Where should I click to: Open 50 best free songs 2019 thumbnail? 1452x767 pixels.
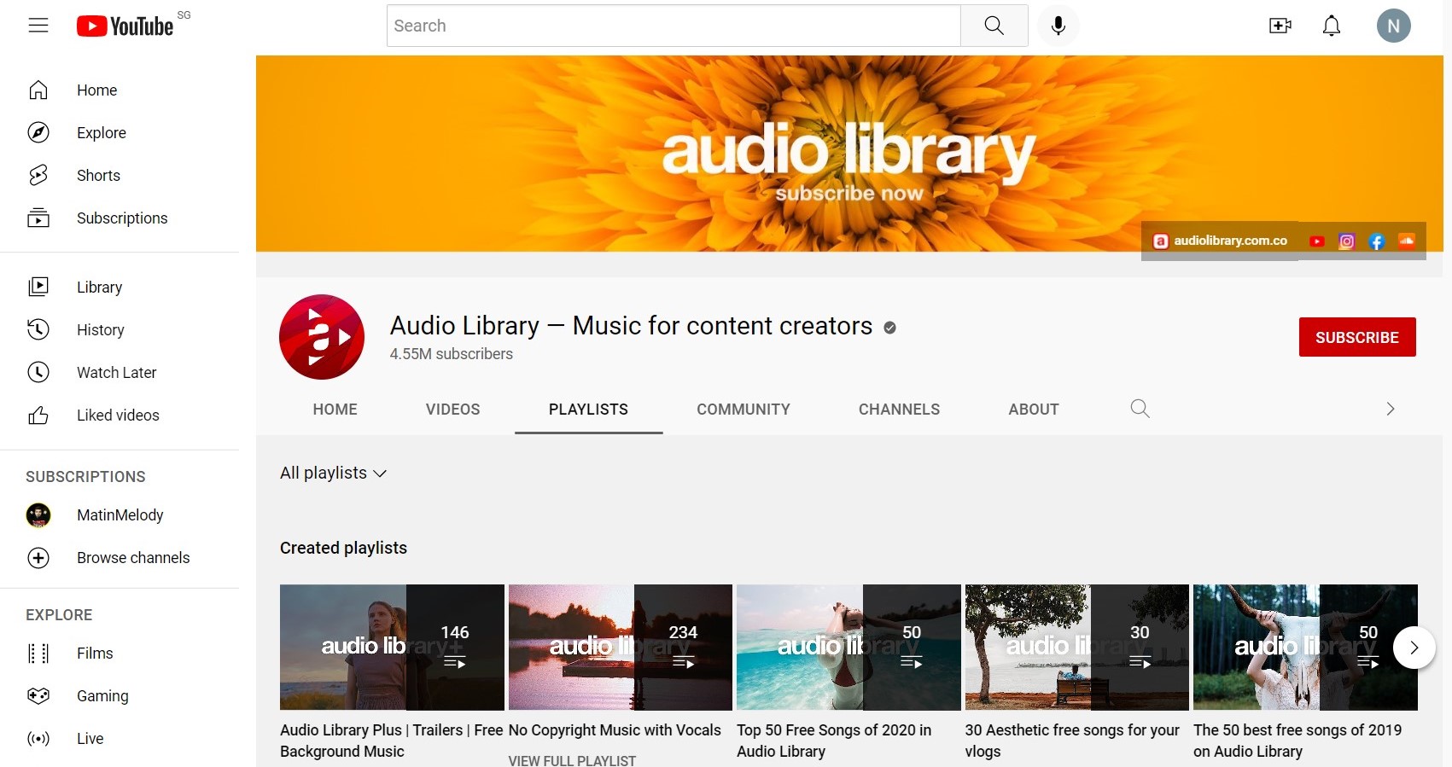click(x=1305, y=648)
